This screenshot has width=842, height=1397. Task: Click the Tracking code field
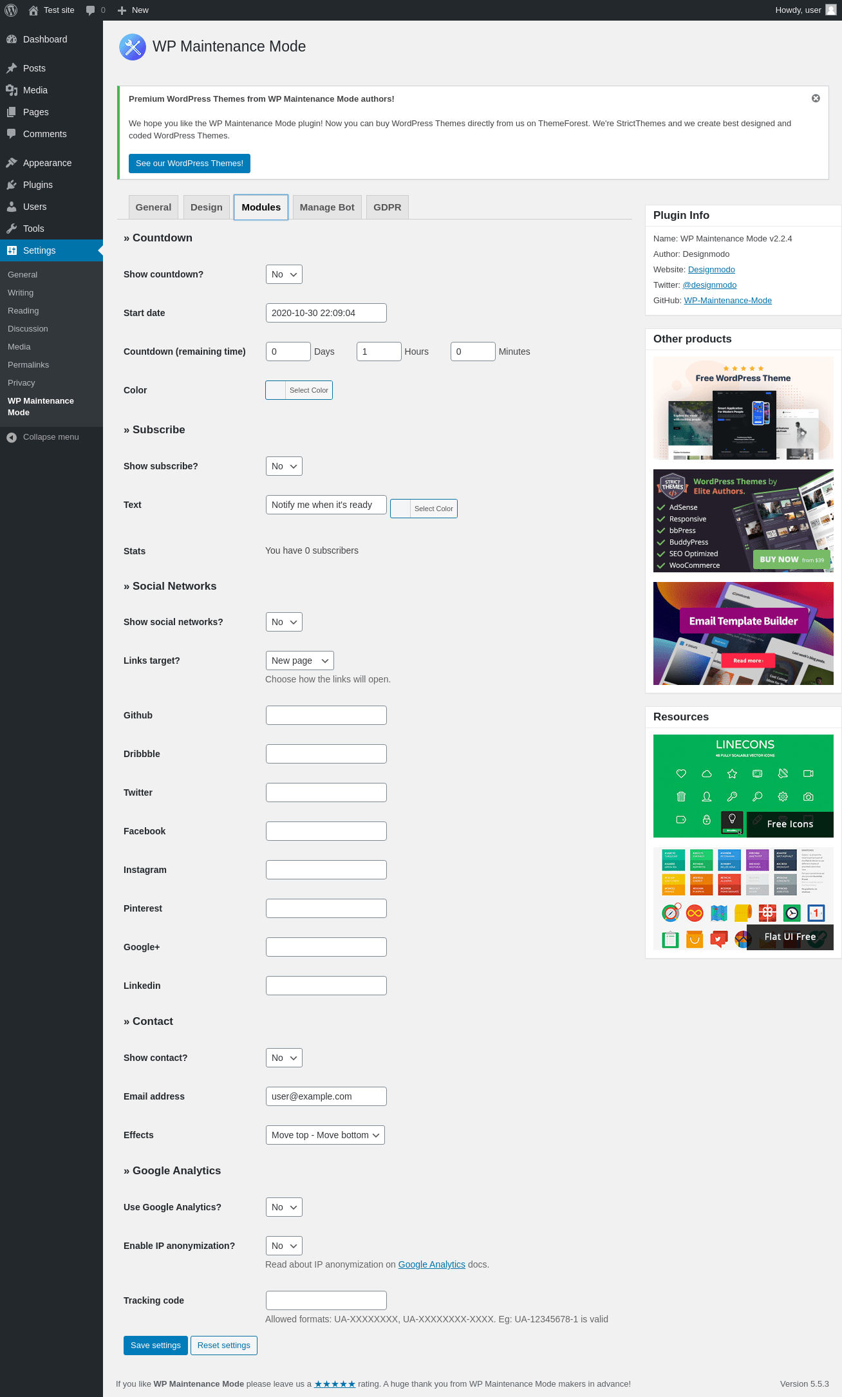[x=326, y=1300]
